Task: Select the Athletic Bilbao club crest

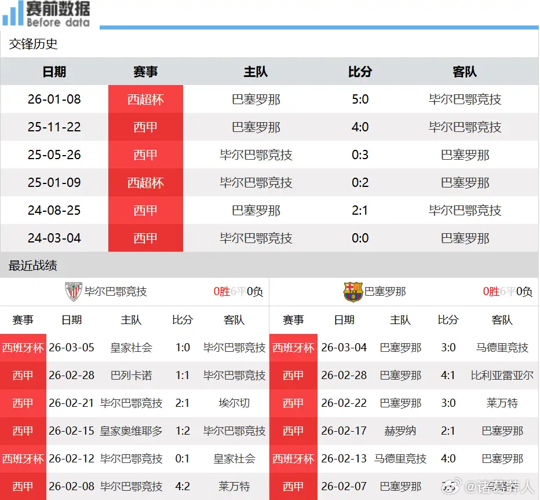Action: 74,292
